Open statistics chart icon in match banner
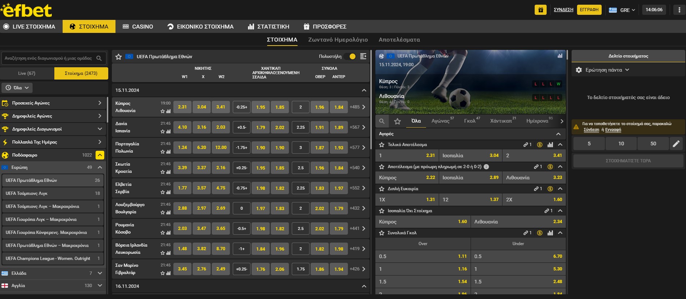 560,56
